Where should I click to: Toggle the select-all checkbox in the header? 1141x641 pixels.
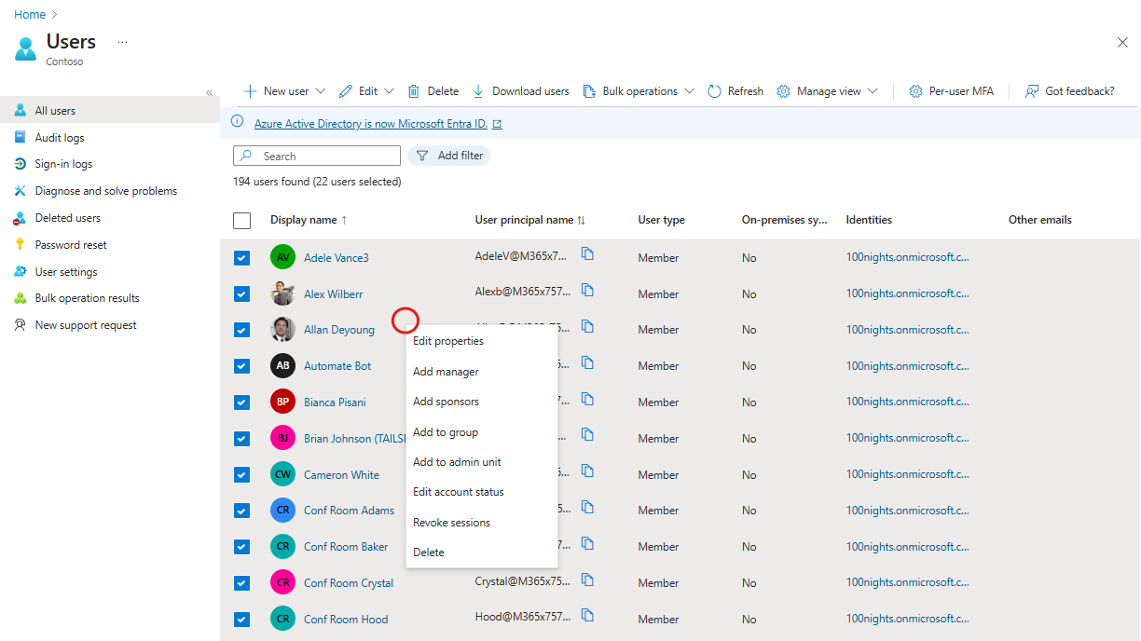coord(241,220)
